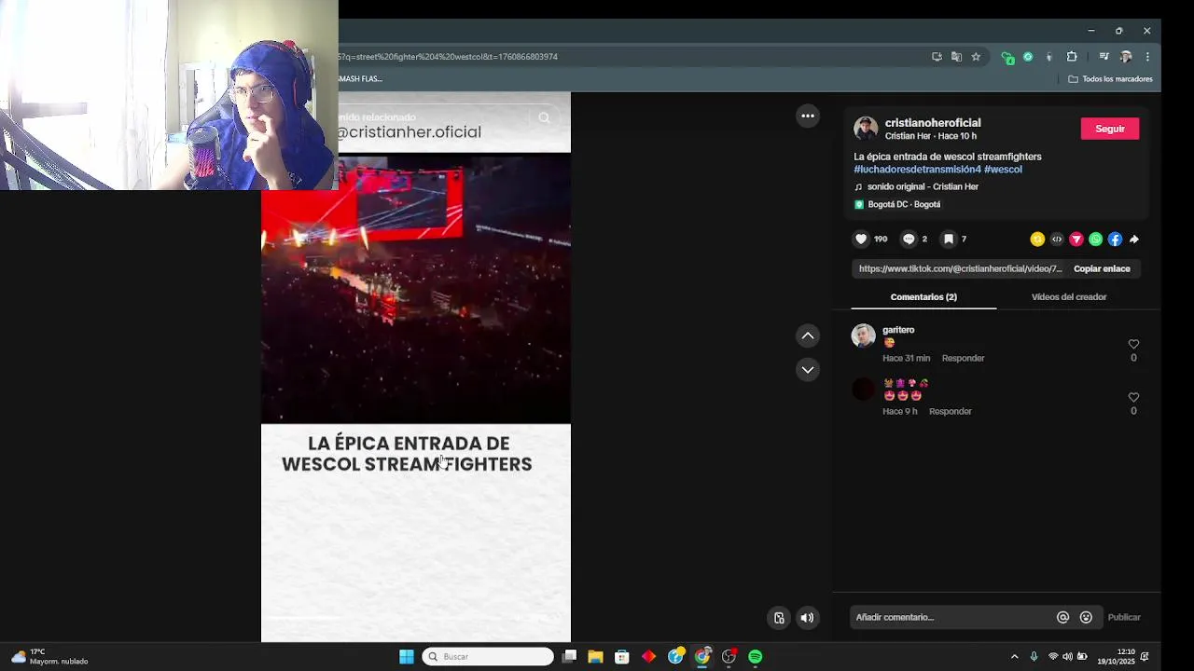The width and height of the screenshot is (1194, 671).
Task: Click Responder on the 9-hour-old comment
Action: pos(950,411)
